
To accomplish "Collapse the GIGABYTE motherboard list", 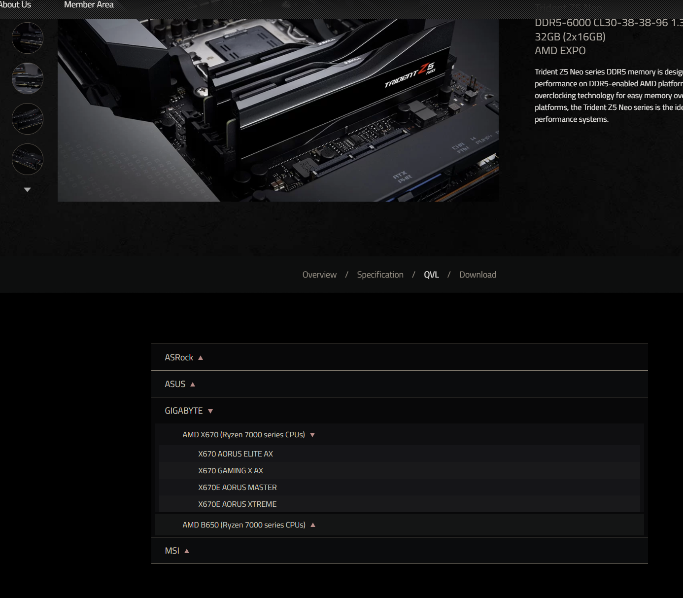I will pyautogui.click(x=399, y=411).
